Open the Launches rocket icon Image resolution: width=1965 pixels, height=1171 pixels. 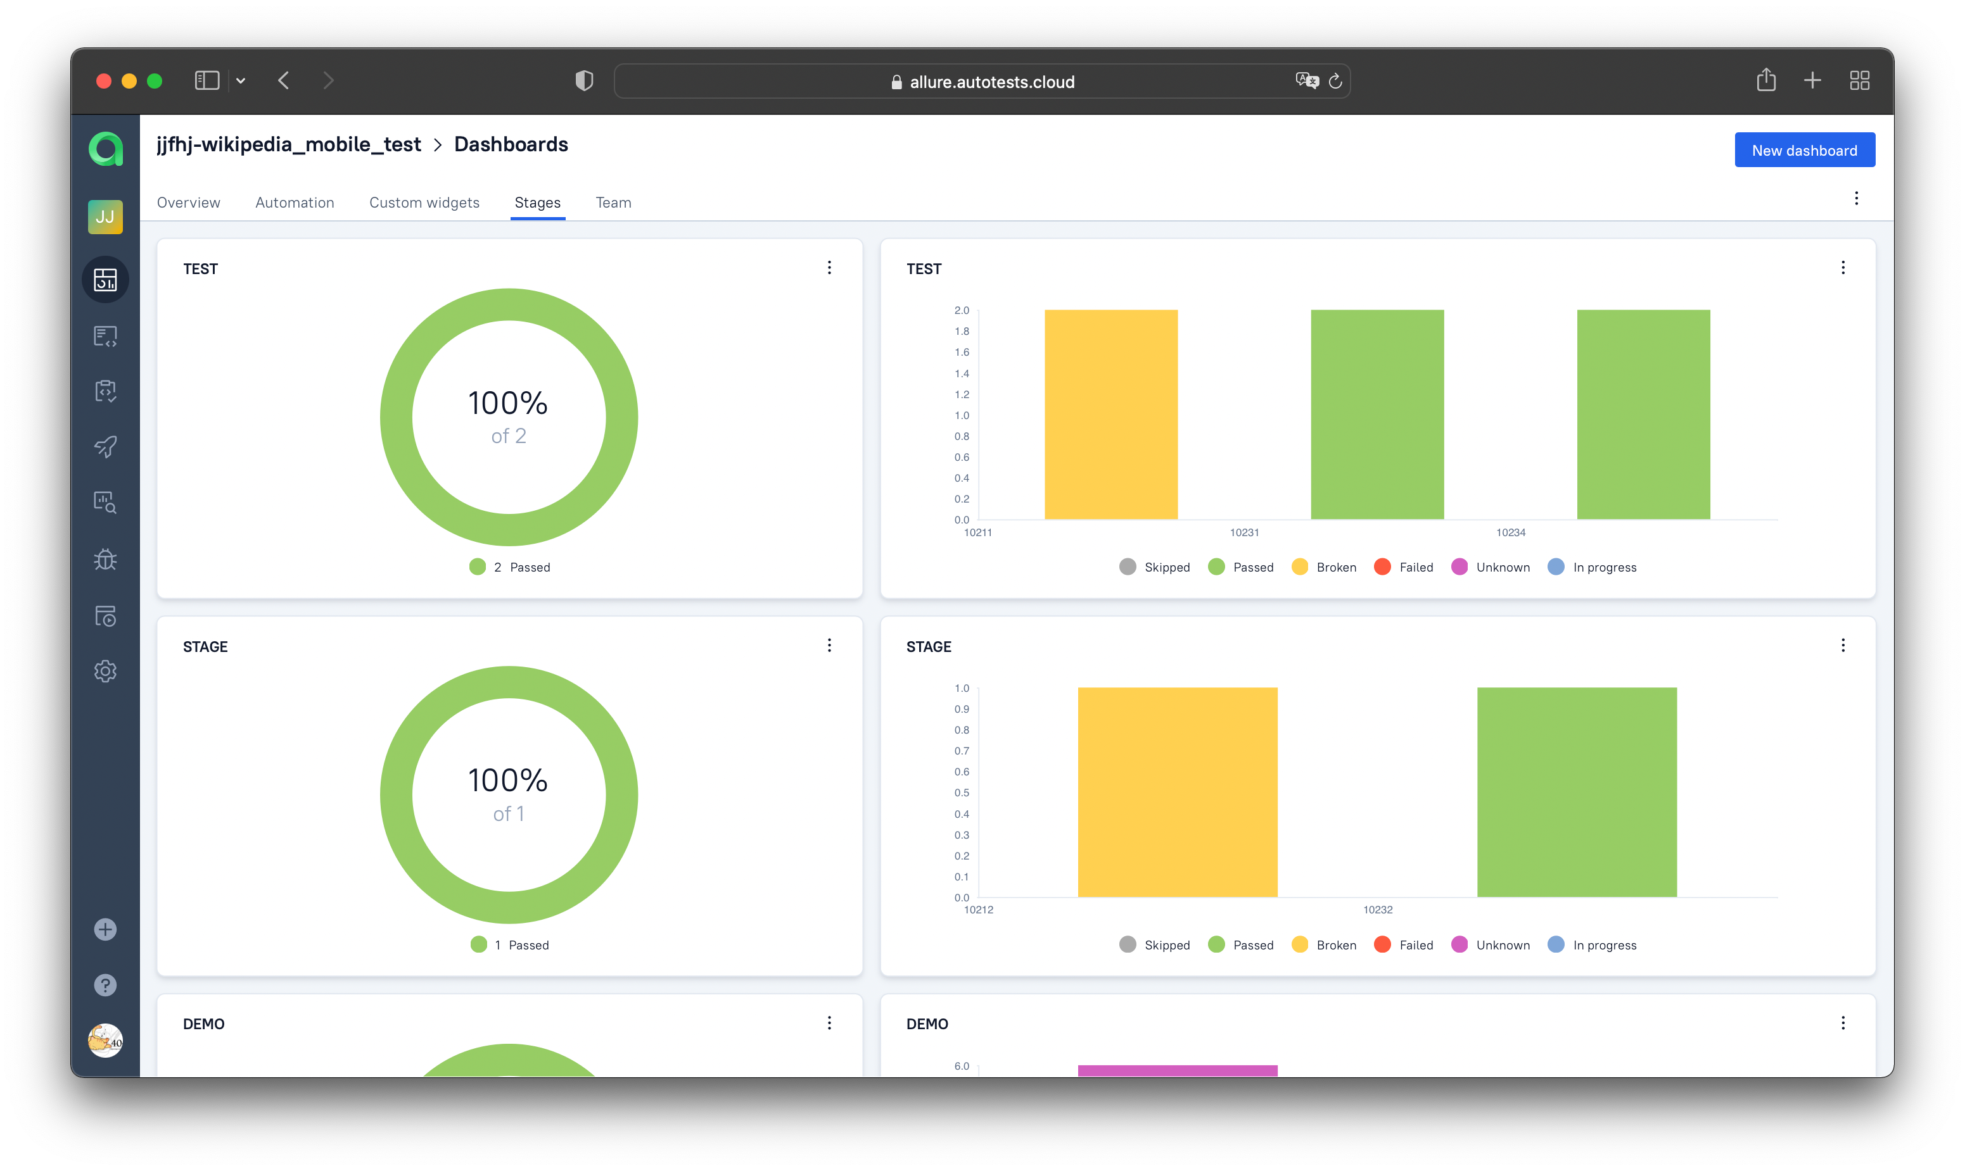(x=105, y=447)
